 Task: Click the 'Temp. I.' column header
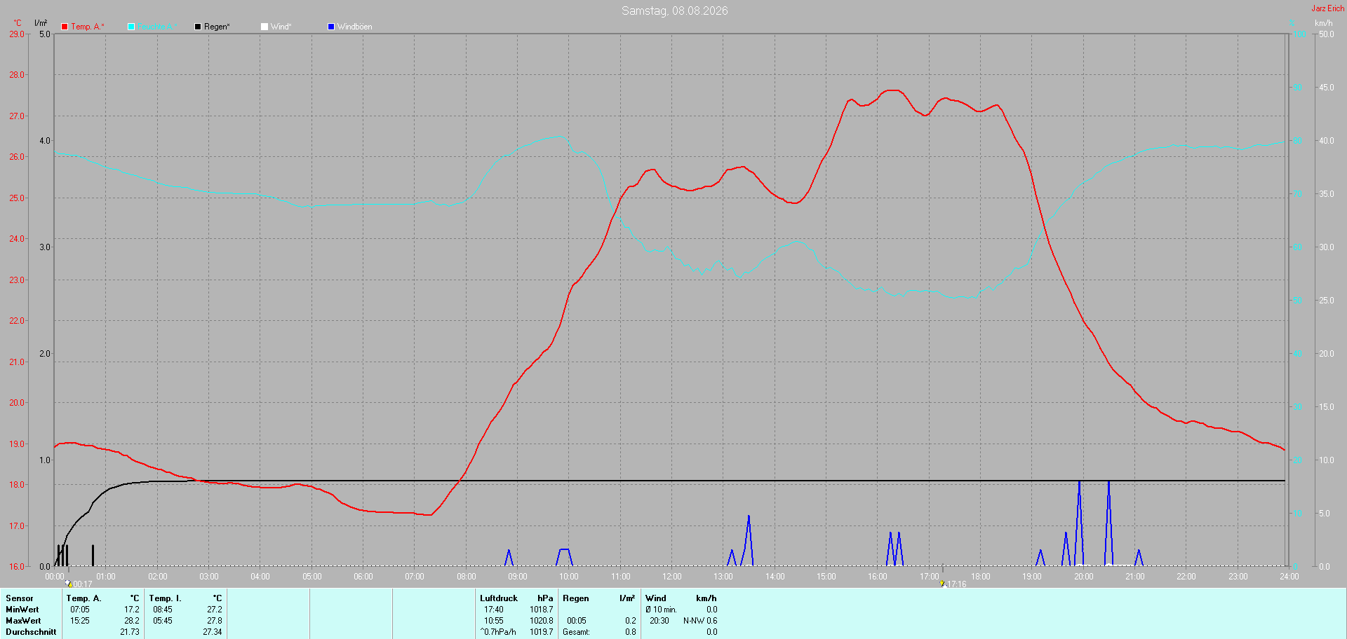pos(166,598)
